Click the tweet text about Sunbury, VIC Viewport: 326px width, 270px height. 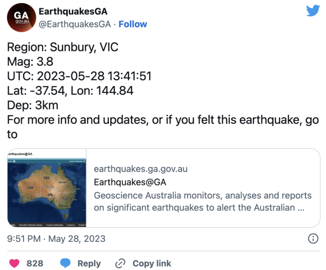click(63, 47)
